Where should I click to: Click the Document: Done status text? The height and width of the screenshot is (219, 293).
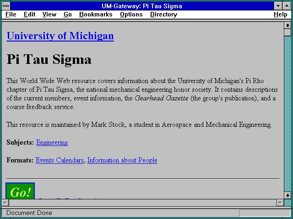(x=29, y=213)
